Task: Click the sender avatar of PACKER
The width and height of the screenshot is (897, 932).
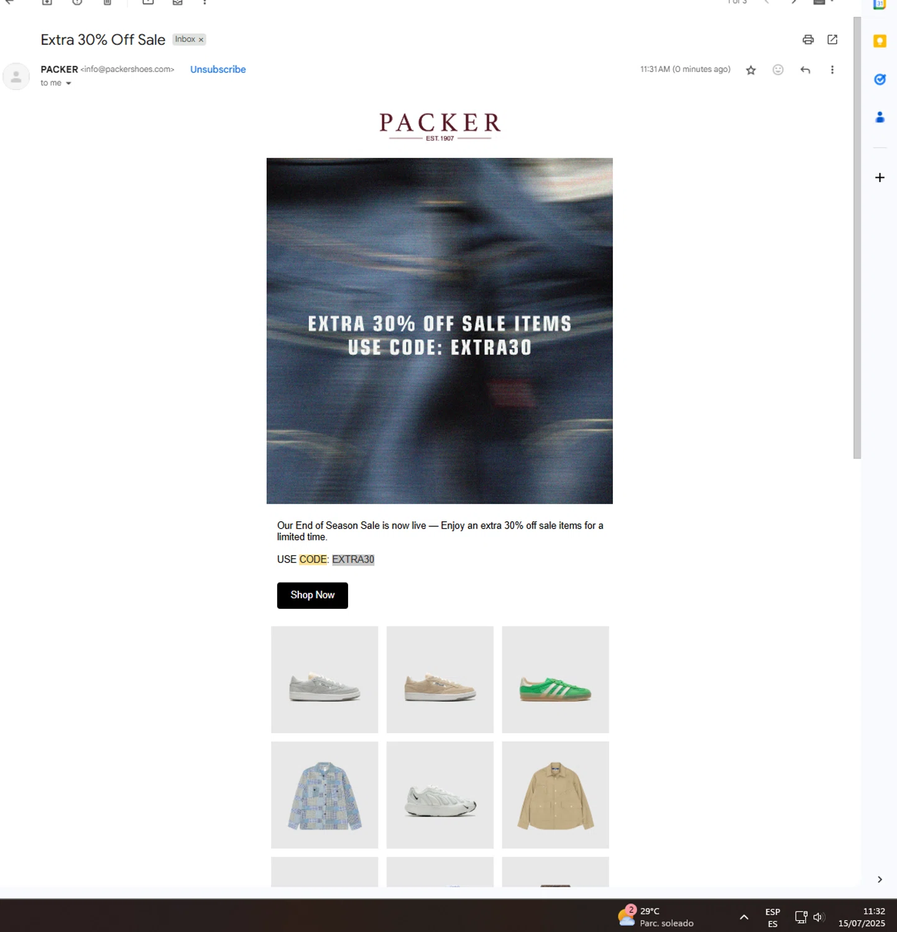Action: tap(16, 76)
